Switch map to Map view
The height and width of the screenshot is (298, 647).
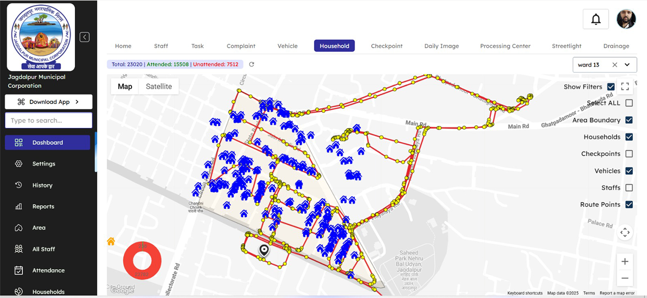point(125,87)
